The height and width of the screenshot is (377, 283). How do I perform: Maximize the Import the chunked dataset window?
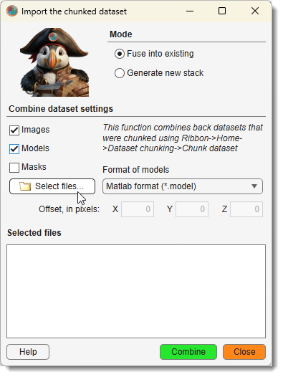point(222,11)
